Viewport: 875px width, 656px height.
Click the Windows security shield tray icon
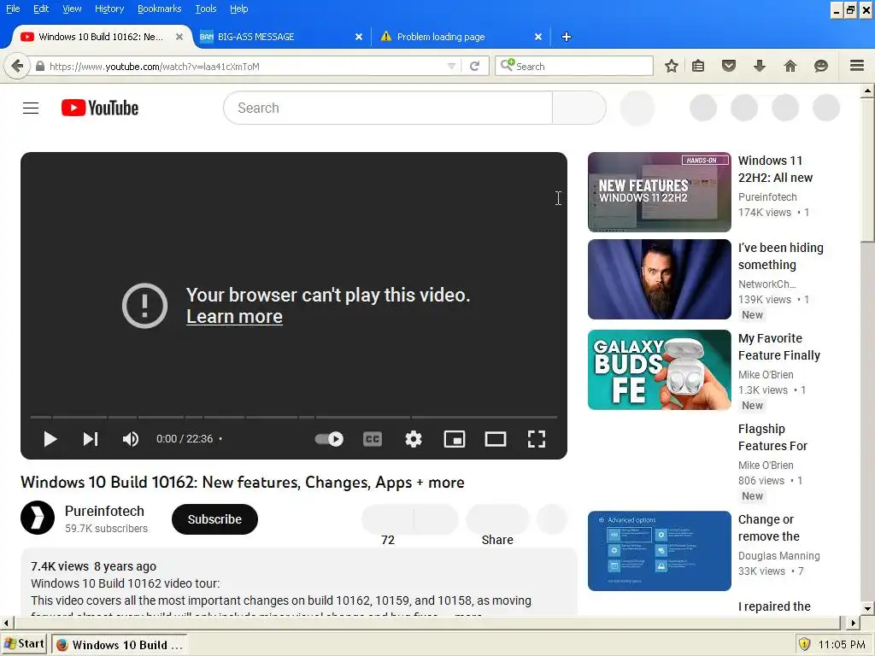804,644
